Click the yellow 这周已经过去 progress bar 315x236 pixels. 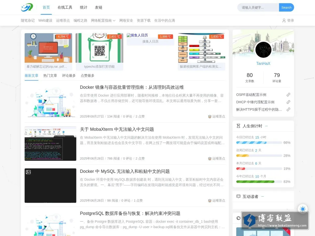click(x=259, y=155)
